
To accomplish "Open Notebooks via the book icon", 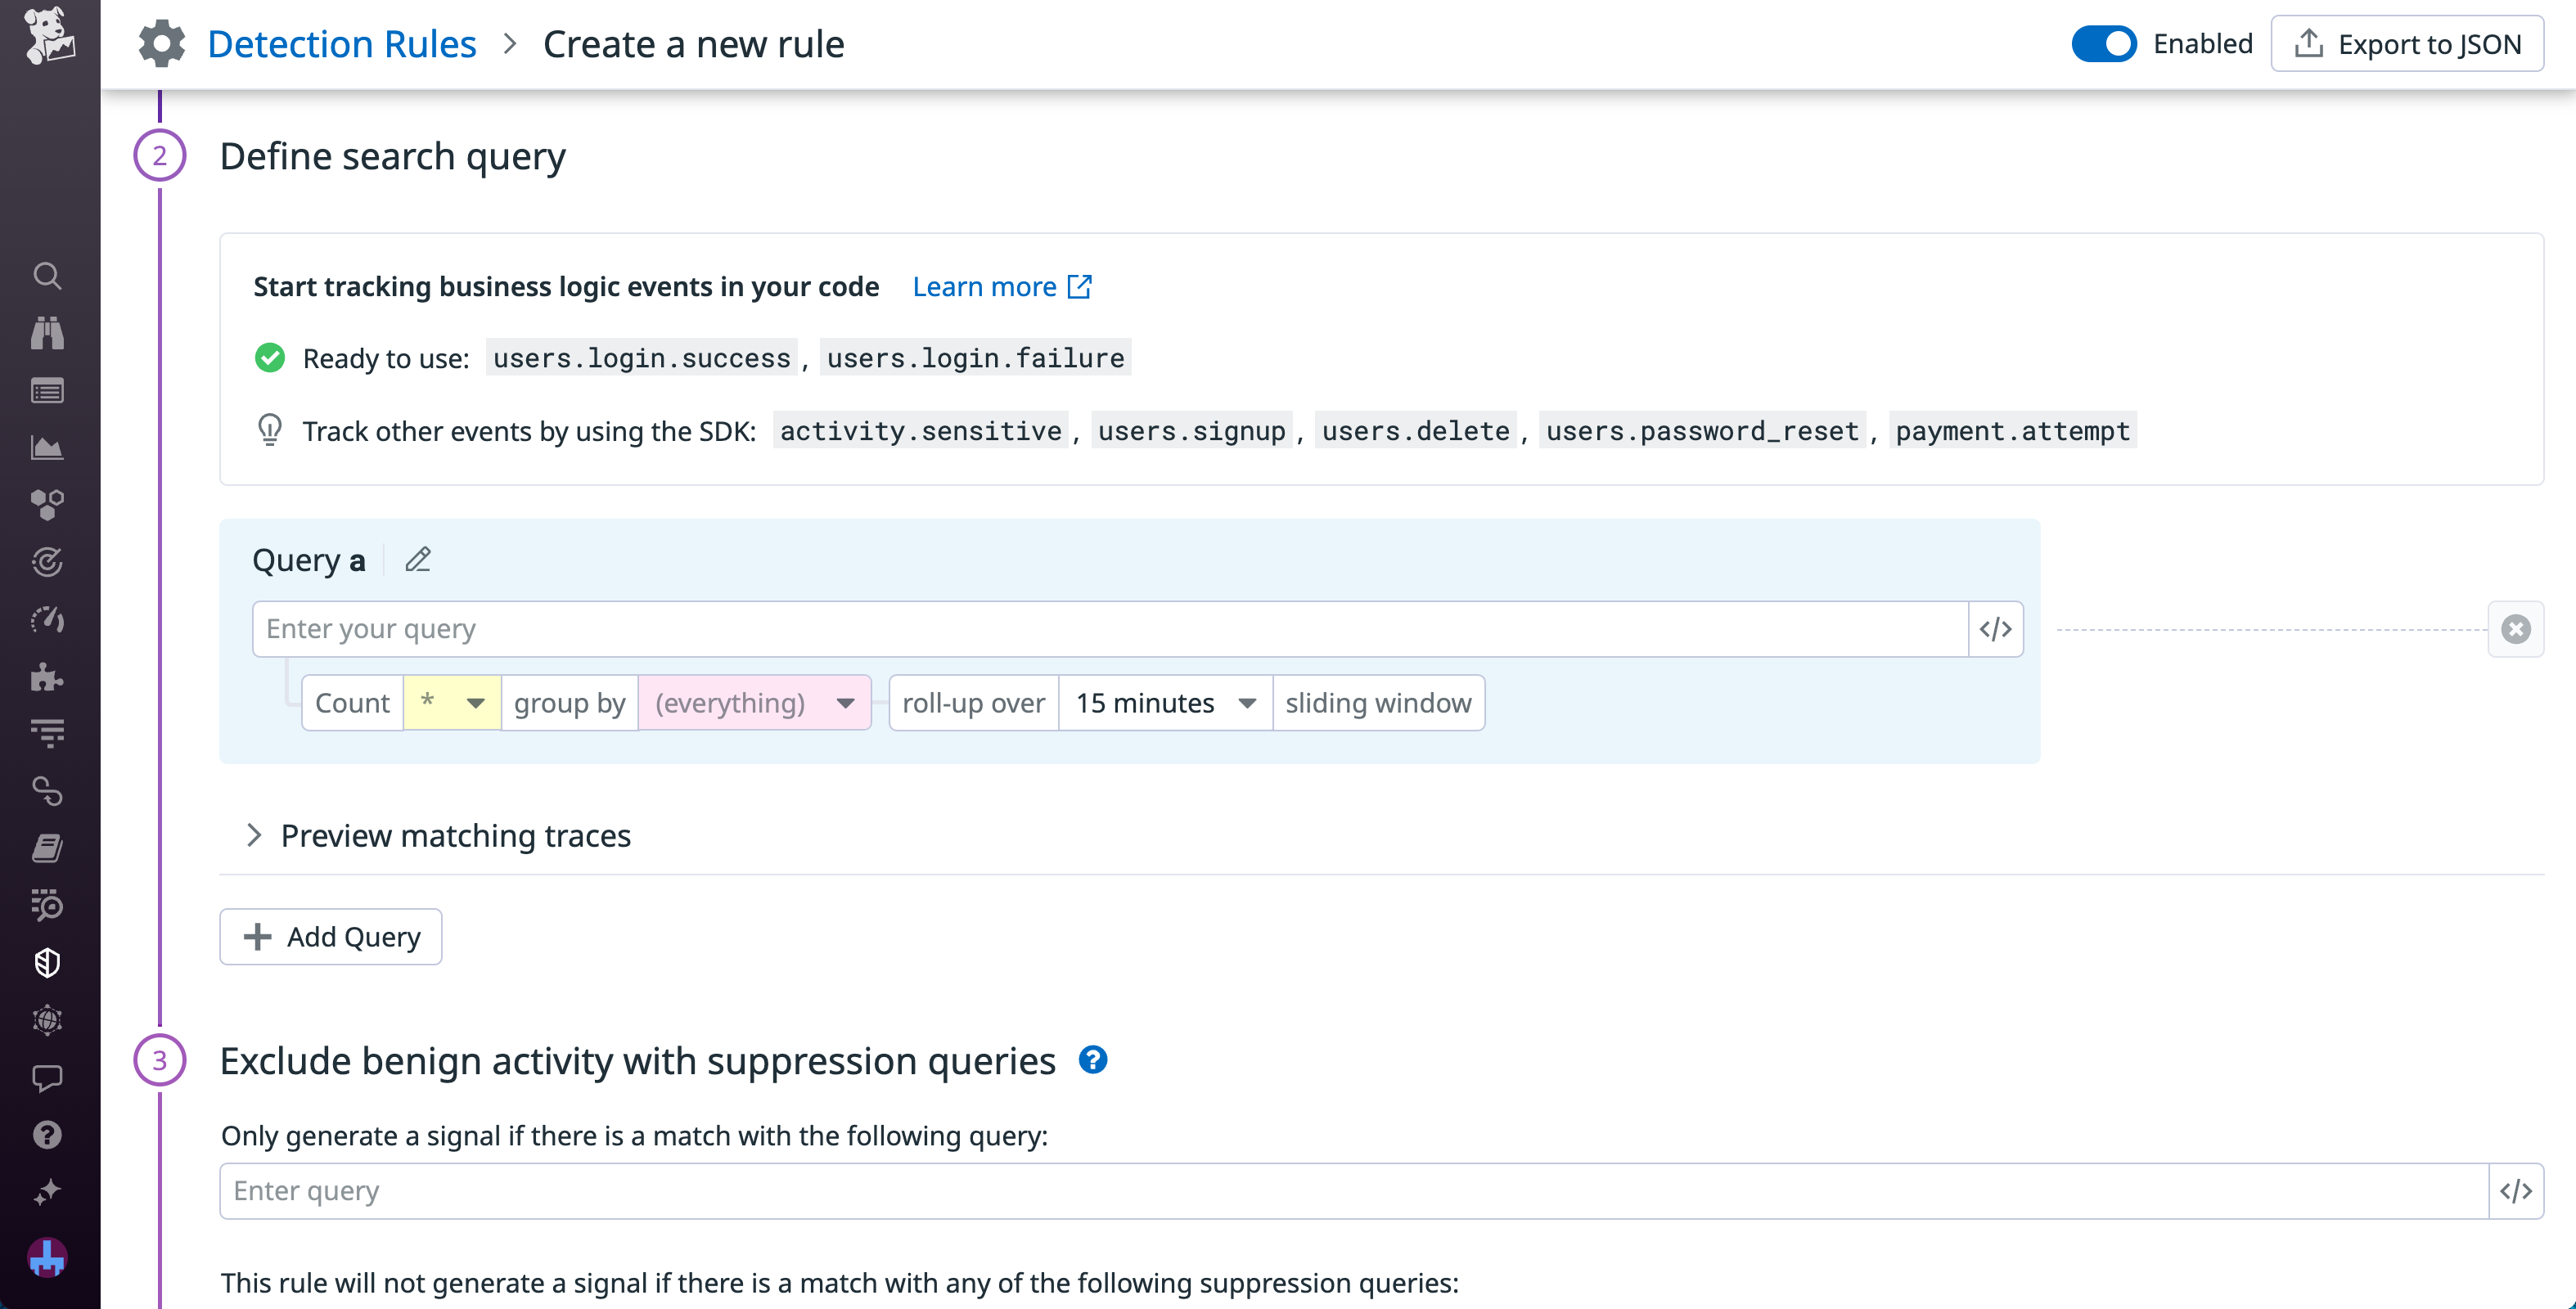I will [x=48, y=848].
